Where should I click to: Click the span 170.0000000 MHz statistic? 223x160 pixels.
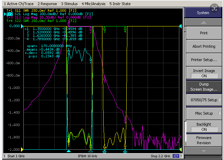click(x=49, y=46)
